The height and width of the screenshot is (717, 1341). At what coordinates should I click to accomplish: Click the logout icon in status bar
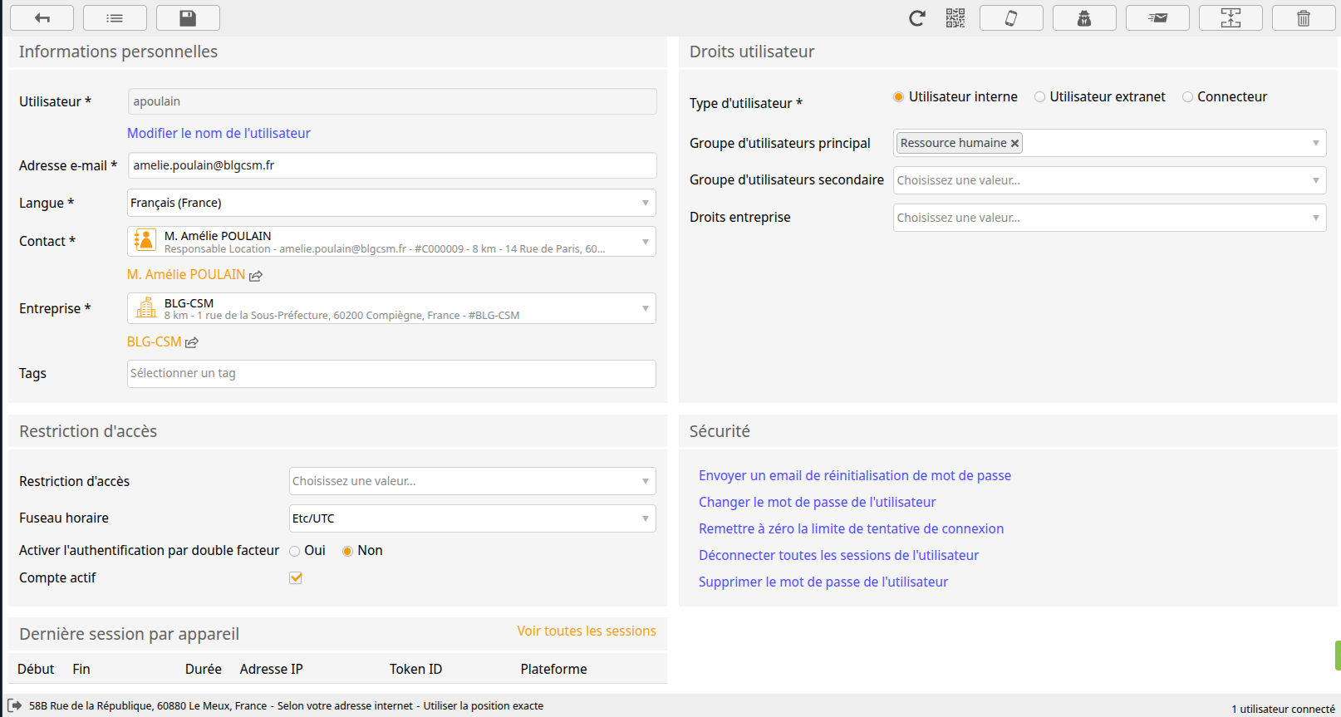[x=15, y=705]
